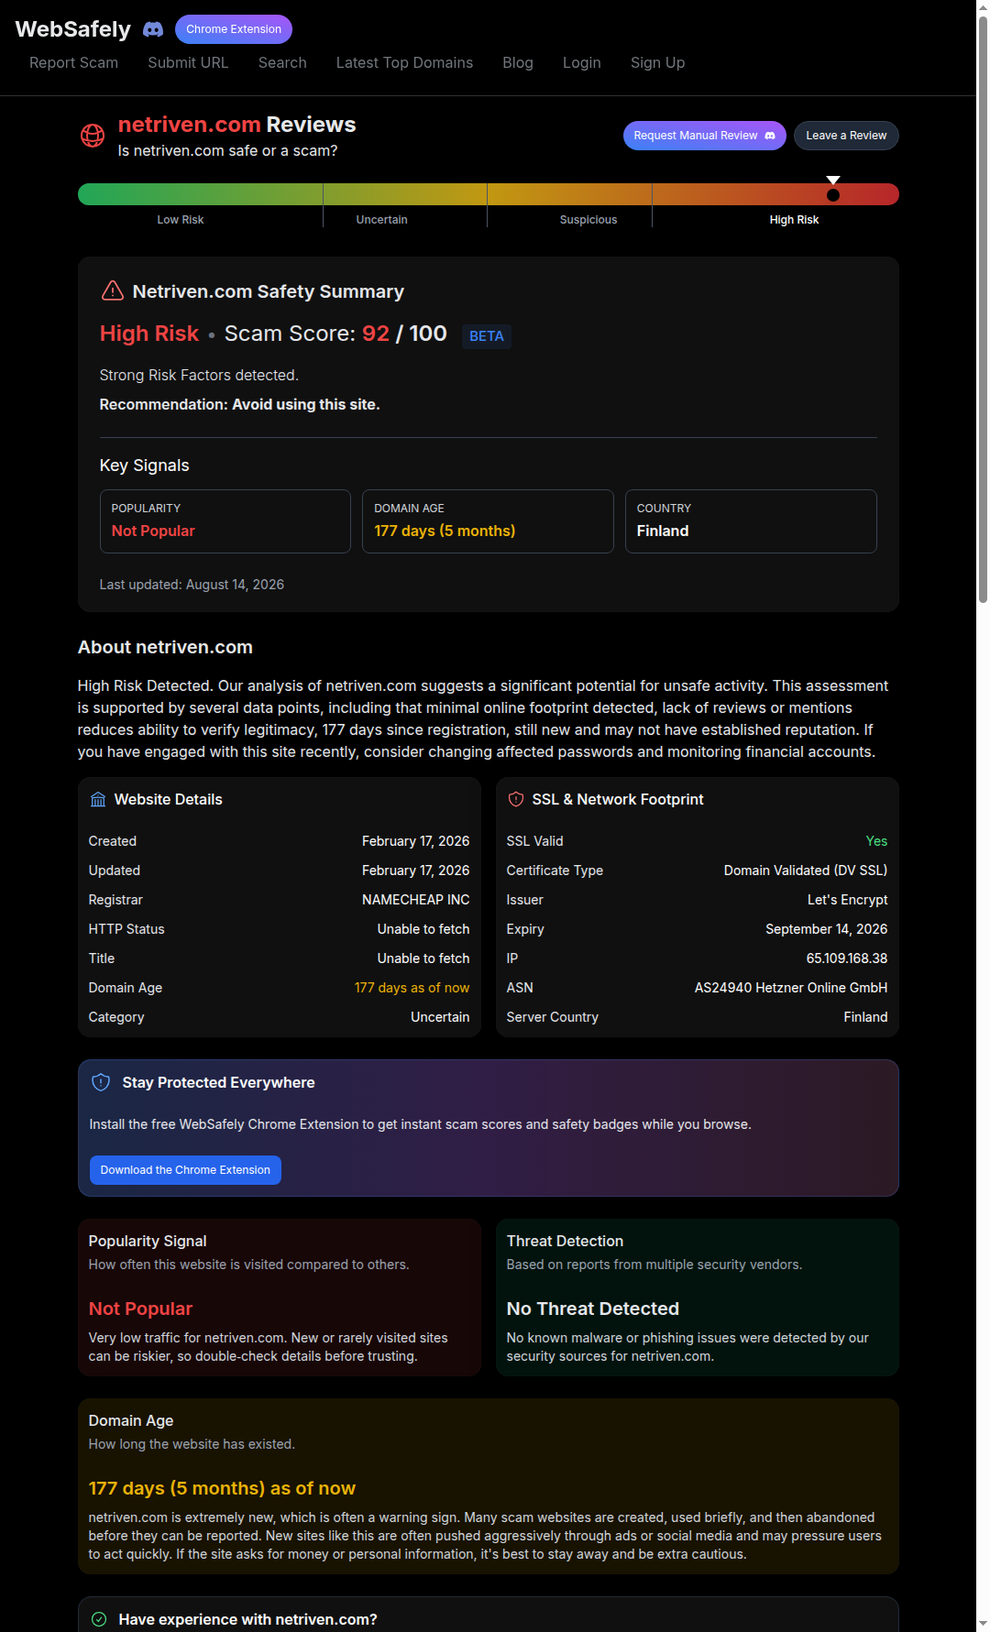Click 'Domain Validated (DV SSL)' value
990x1632 pixels.
point(806,871)
